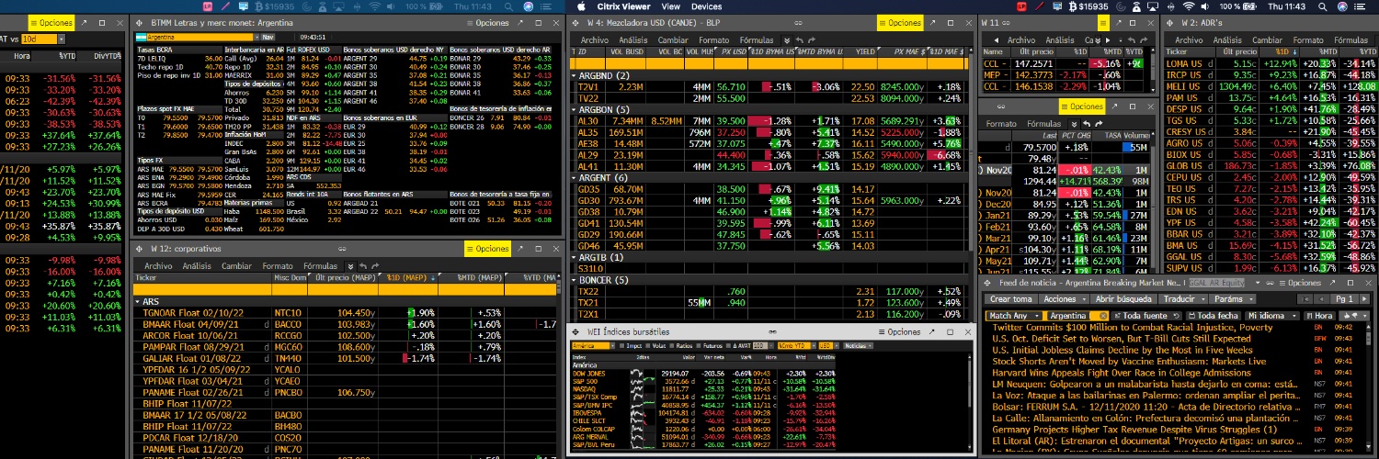Image resolution: width=1379 pixels, height=459 pixels.
Task: Open the Fórmulas menu in W 4 Mezcladora
Action: click(756, 40)
